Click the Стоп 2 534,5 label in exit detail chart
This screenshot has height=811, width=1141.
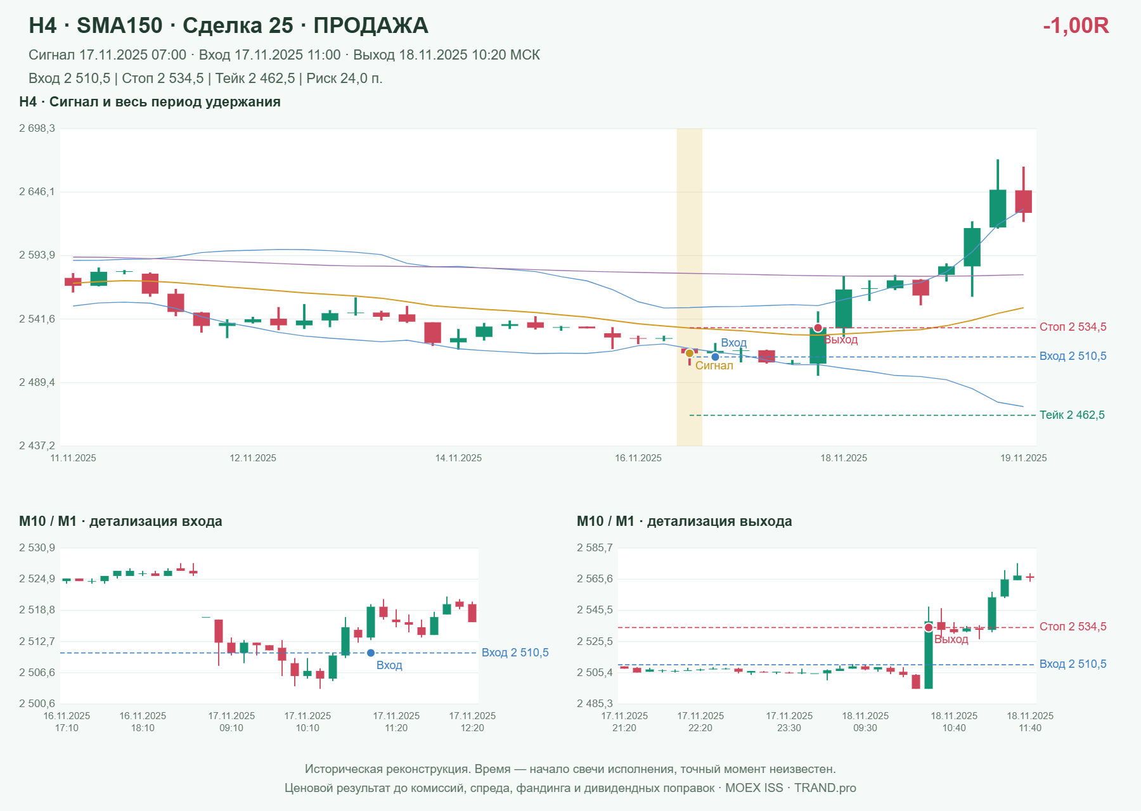click(1073, 627)
